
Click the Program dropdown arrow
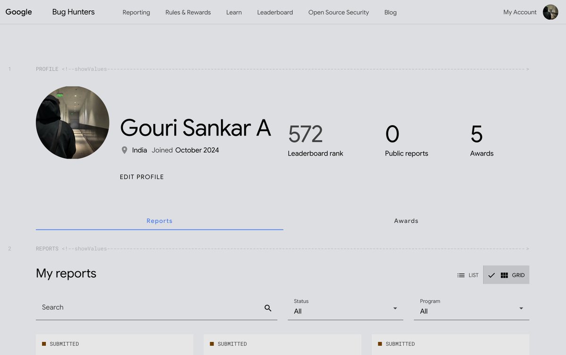(x=521, y=308)
